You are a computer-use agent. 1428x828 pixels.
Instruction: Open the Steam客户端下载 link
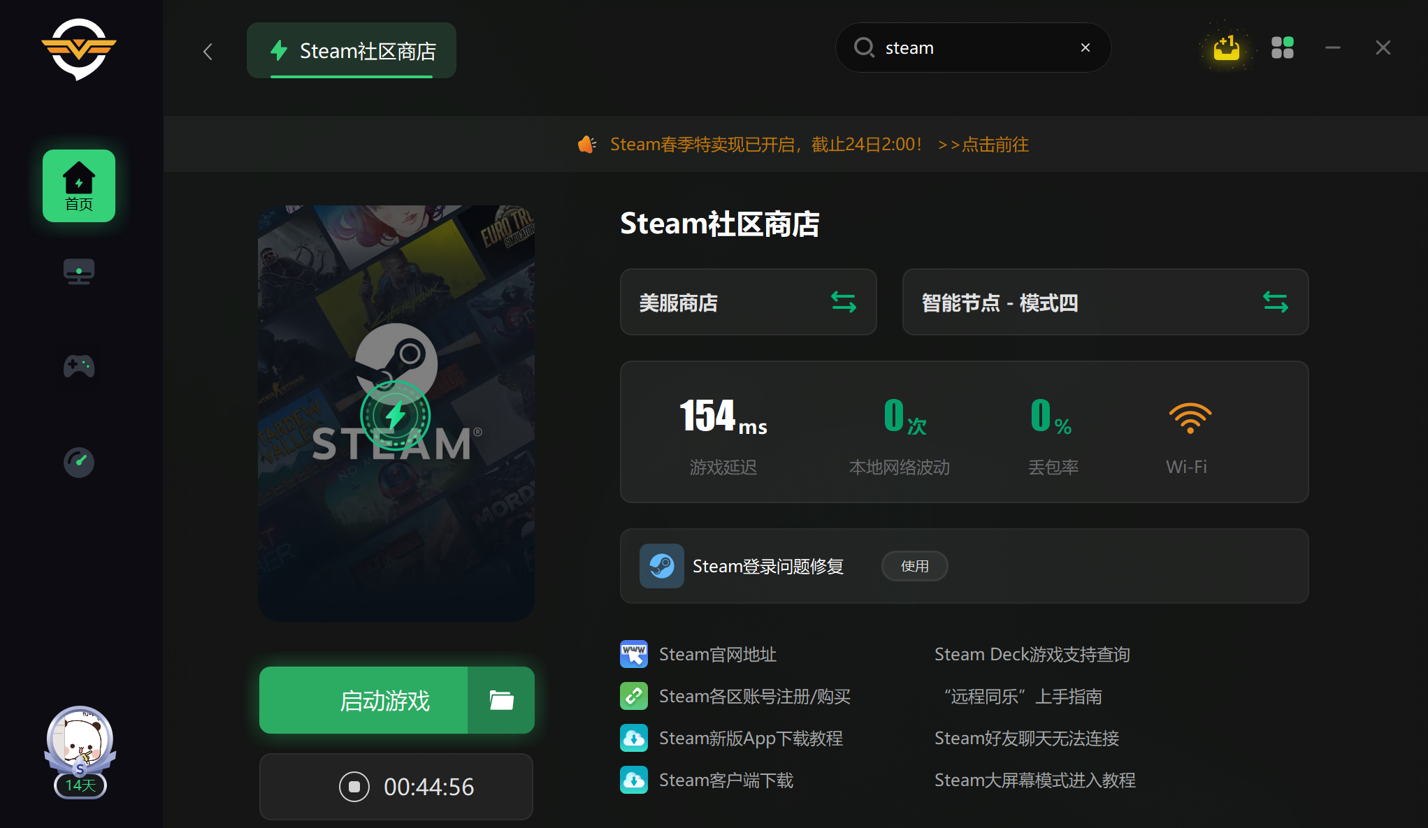pos(726,780)
